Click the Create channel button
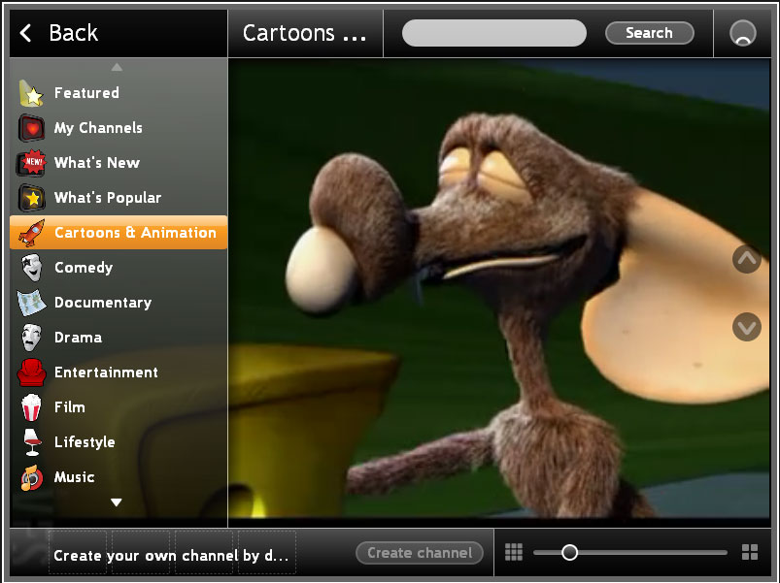Image resolution: width=780 pixels, height=583 pixels. coord(420,553)
